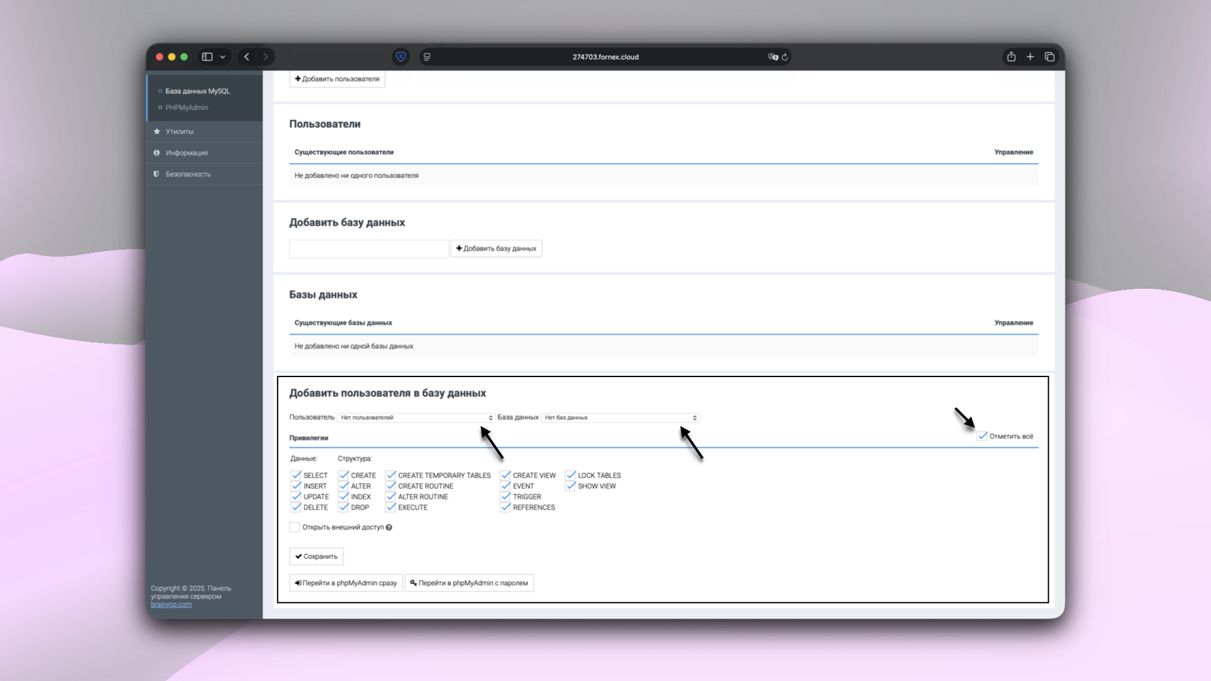The image size is (1211, 681).
Task: Click the database name input field
Action: 368,248
